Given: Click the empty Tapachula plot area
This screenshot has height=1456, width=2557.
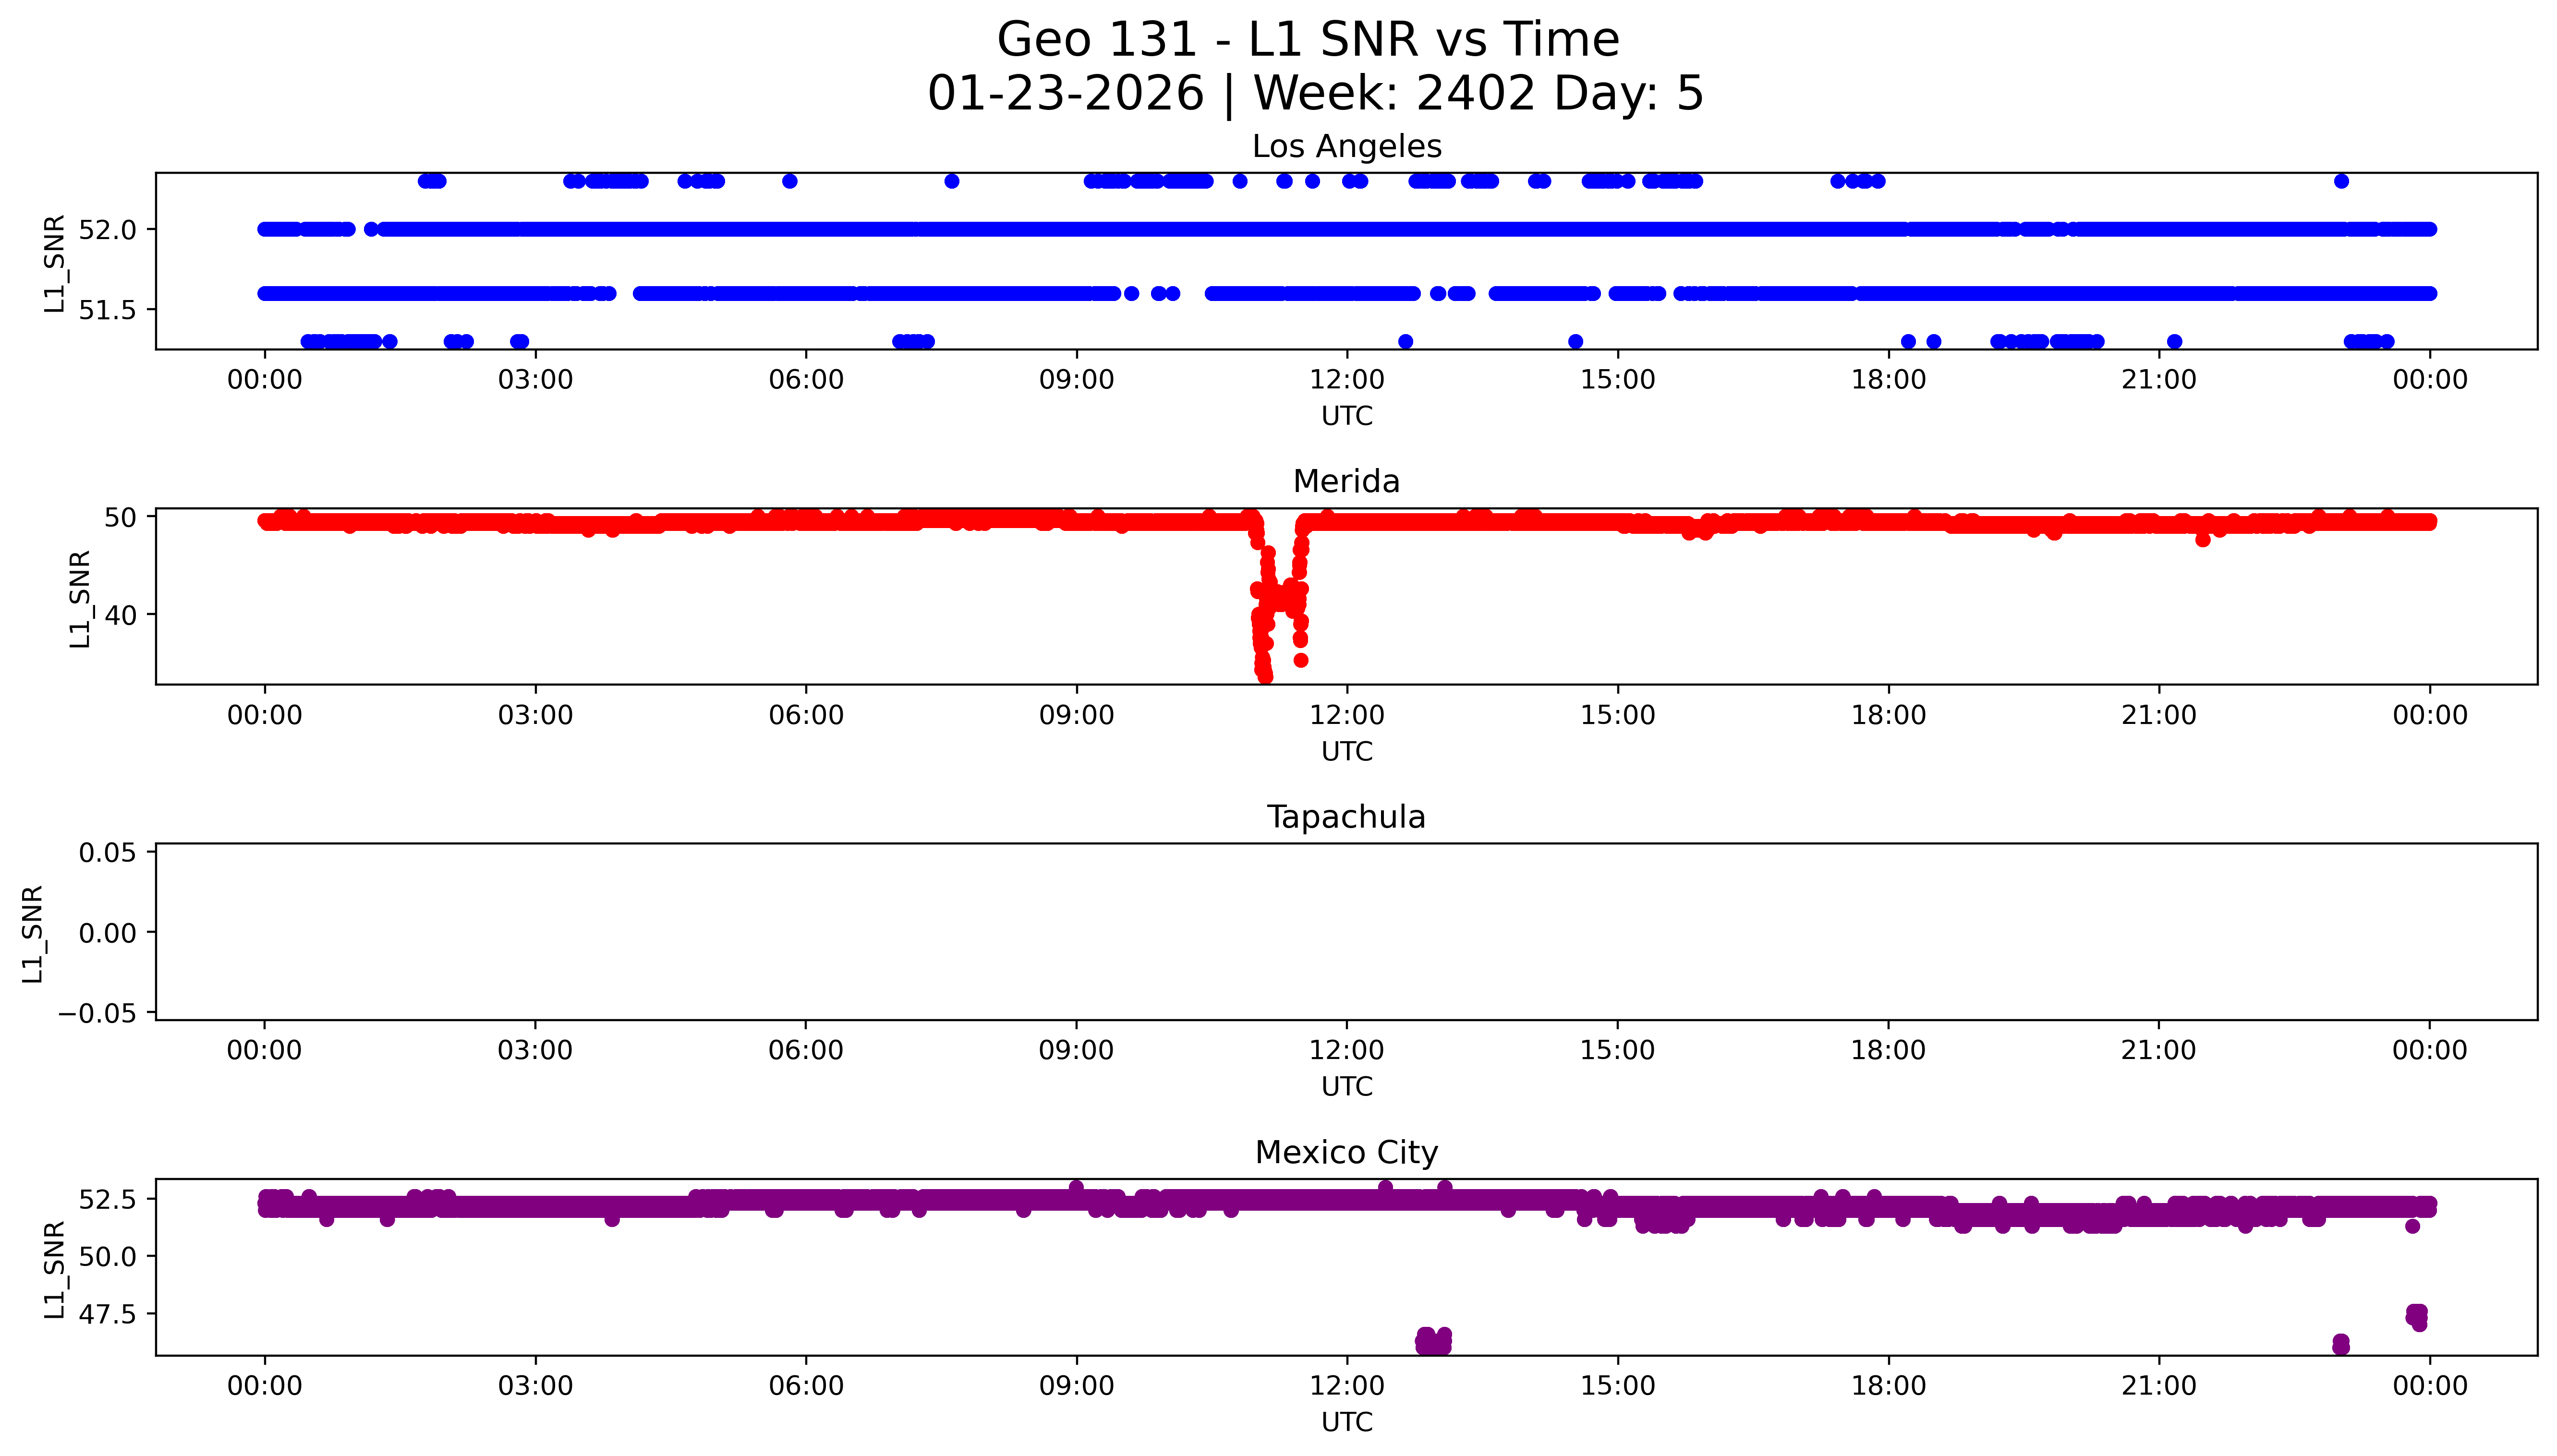Looking at the screenshot, I should pyautogui.click(x=1346, y=932).
